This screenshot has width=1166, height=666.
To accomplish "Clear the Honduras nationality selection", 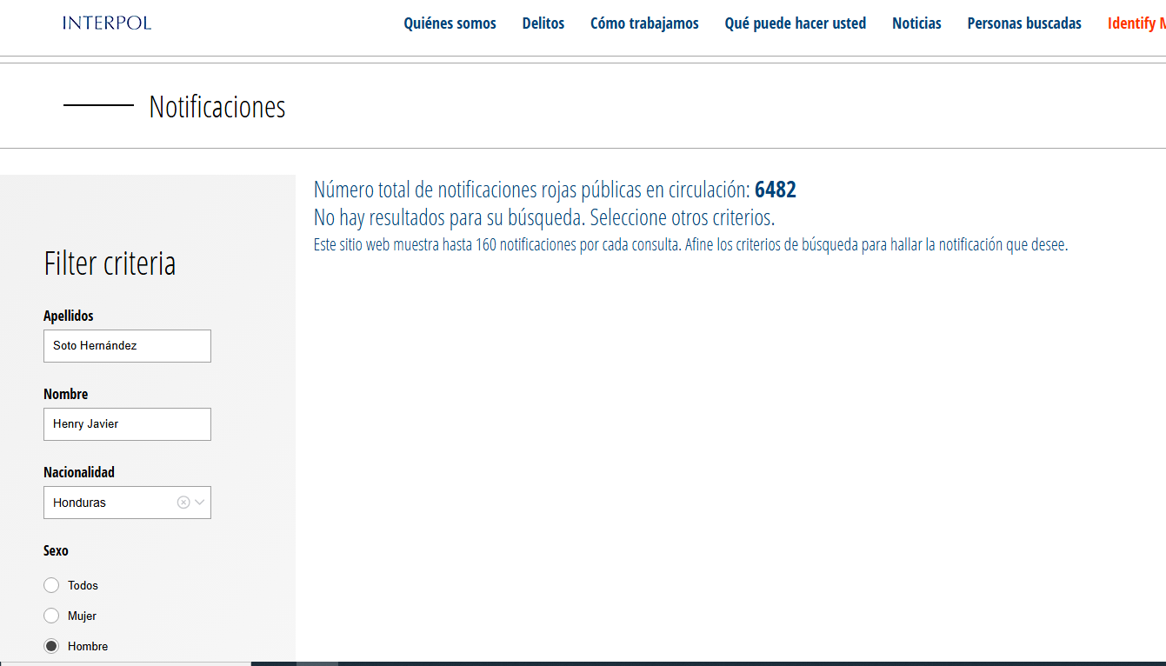I will [x=183, y=503].
